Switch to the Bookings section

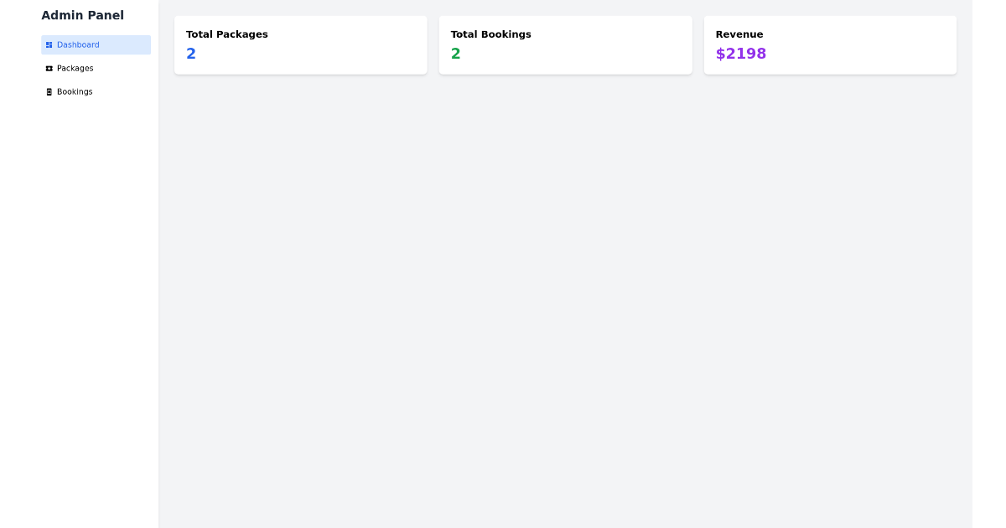75,91
